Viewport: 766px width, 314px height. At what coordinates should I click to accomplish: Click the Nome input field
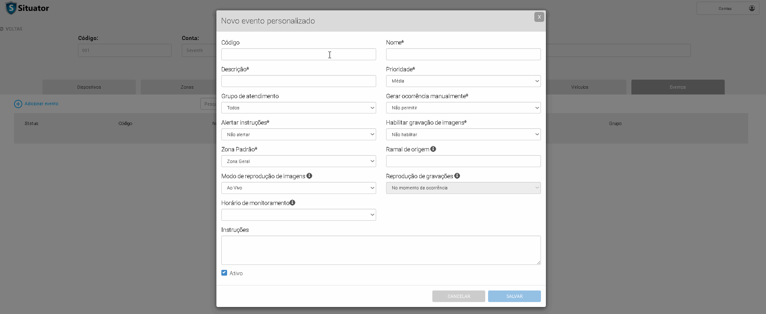click(x=463, y=54)
